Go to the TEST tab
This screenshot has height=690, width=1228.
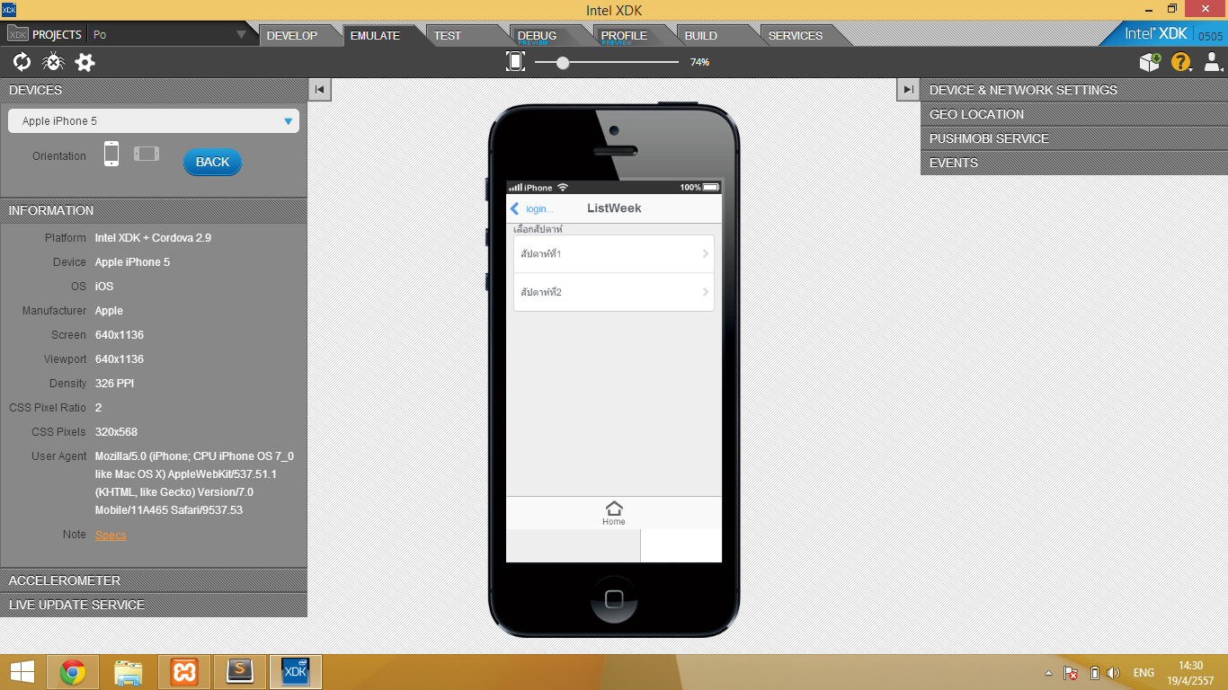coord(448,36)
